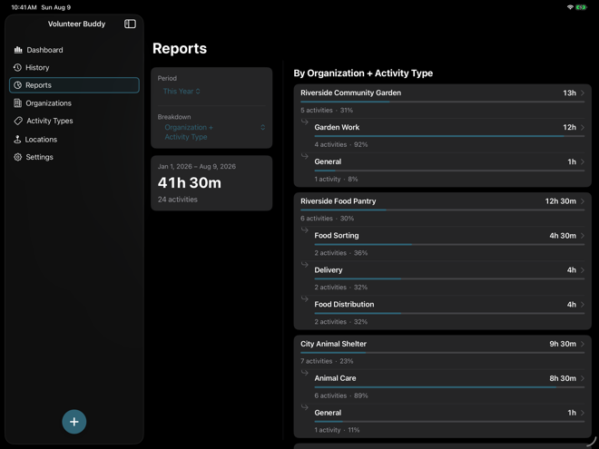Click By Organization + Activity Type heading

tap(363, 73)
